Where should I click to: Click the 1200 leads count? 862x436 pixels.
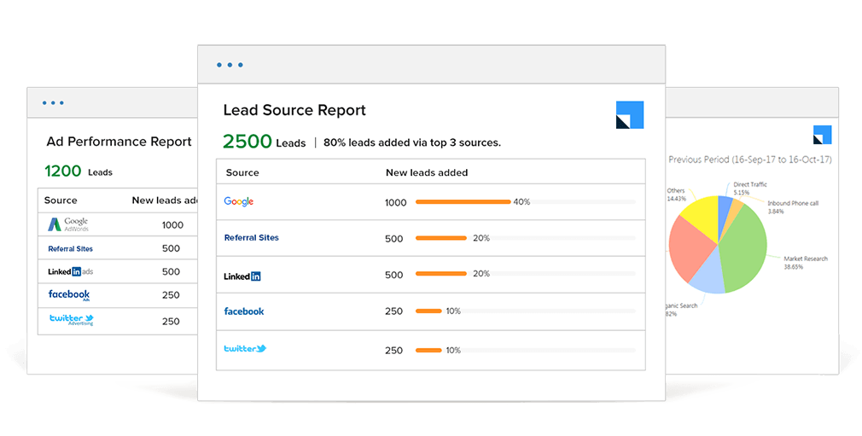click(62, 171)
